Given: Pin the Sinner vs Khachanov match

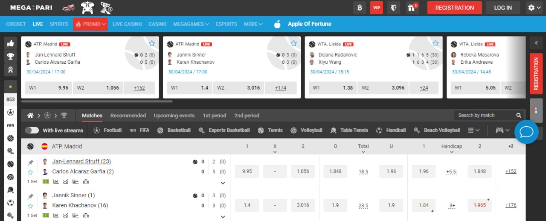Looking at the screenshot, I should pos(30,196).
